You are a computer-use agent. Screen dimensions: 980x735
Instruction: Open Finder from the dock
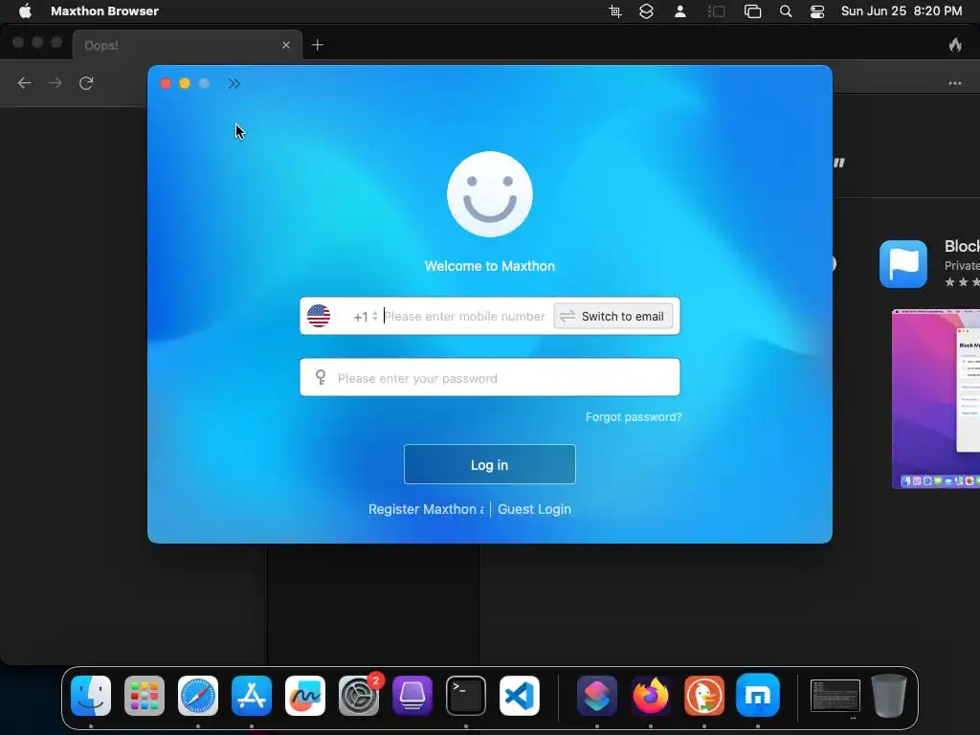(x=91, y=696)
